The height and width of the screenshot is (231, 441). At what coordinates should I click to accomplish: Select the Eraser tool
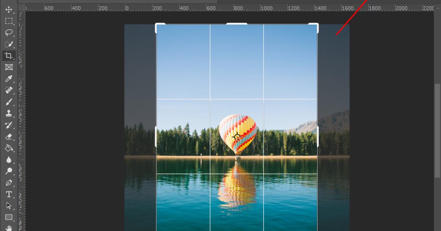pos(9,136)
